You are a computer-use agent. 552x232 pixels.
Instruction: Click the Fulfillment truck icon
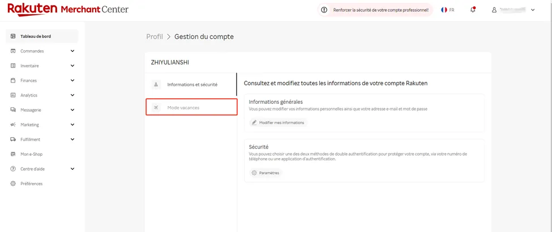point(13,139)
